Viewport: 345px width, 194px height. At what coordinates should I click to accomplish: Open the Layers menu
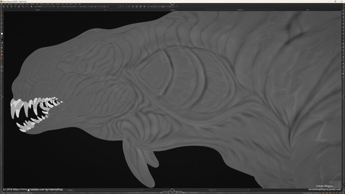pyautogui.click(x=27, y=4)
